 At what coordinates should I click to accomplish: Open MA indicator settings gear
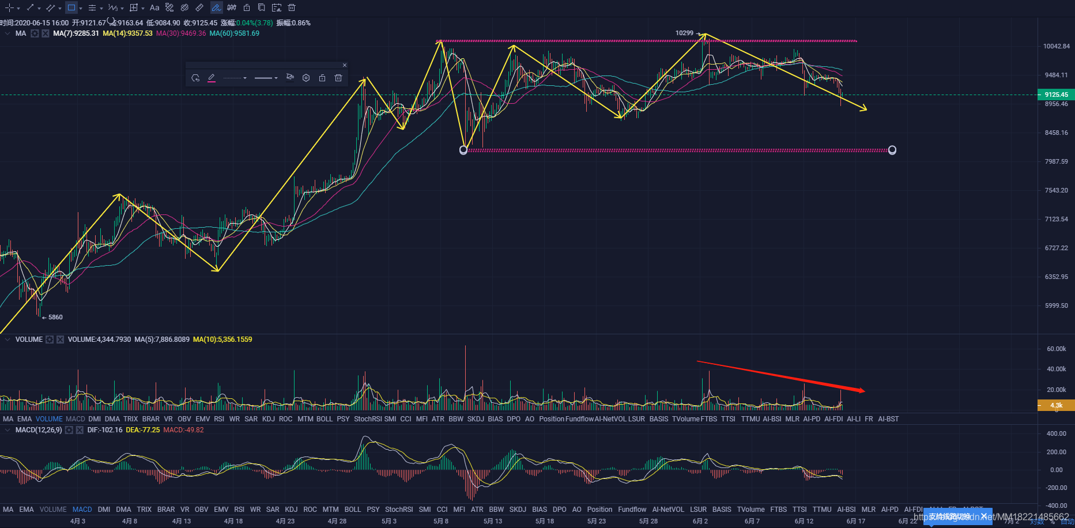click(x=35, y=33)
